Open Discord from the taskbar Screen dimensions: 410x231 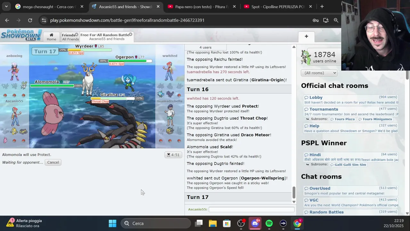(x=255, y=223)
